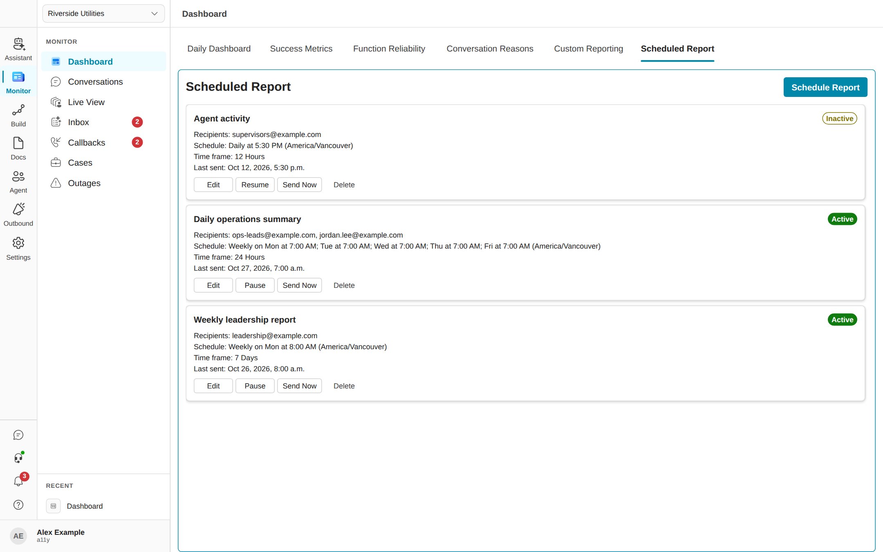Open Alex Example user profile
Image resolution: width=883 pixels, height=552 pixels.
pos(85,536)
